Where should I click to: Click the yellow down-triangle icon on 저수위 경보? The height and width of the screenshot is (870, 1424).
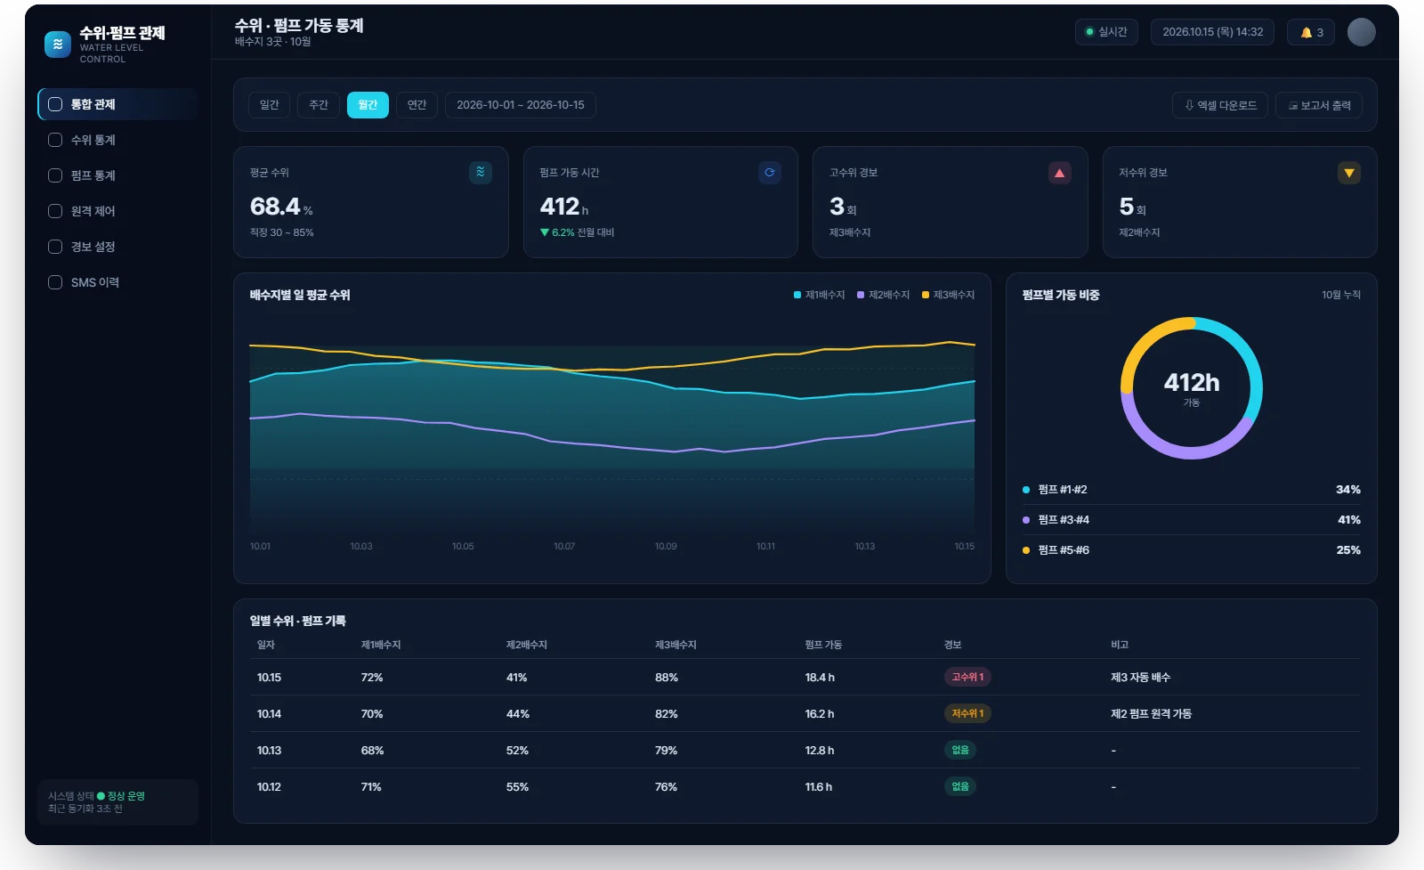(1349, 173)
